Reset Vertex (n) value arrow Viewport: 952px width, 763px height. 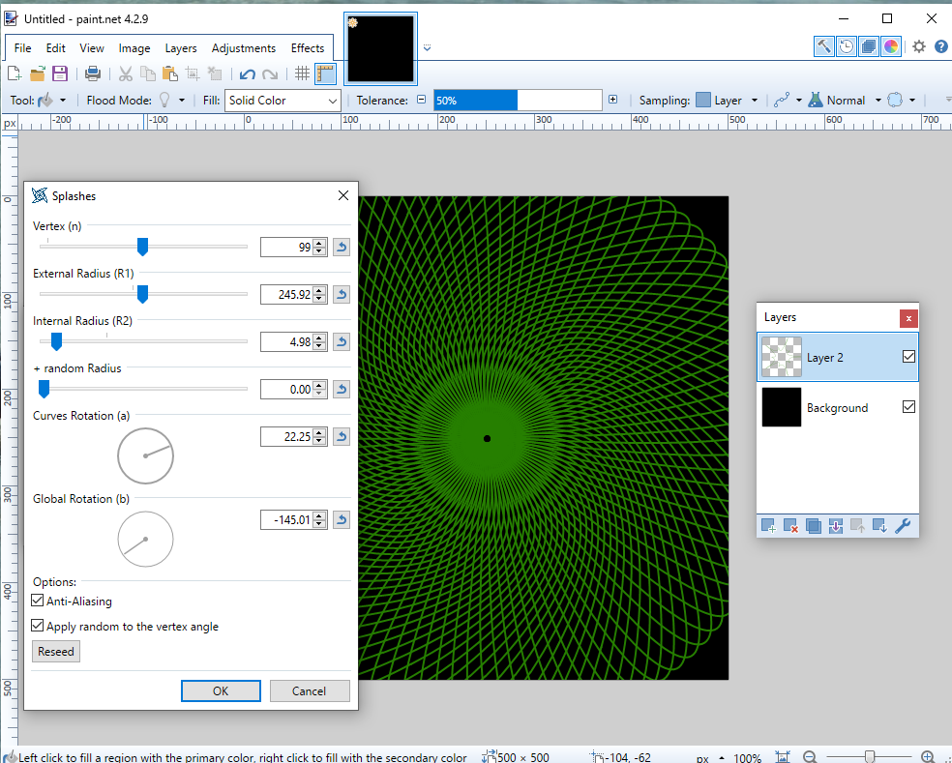[x=342, y=247]
